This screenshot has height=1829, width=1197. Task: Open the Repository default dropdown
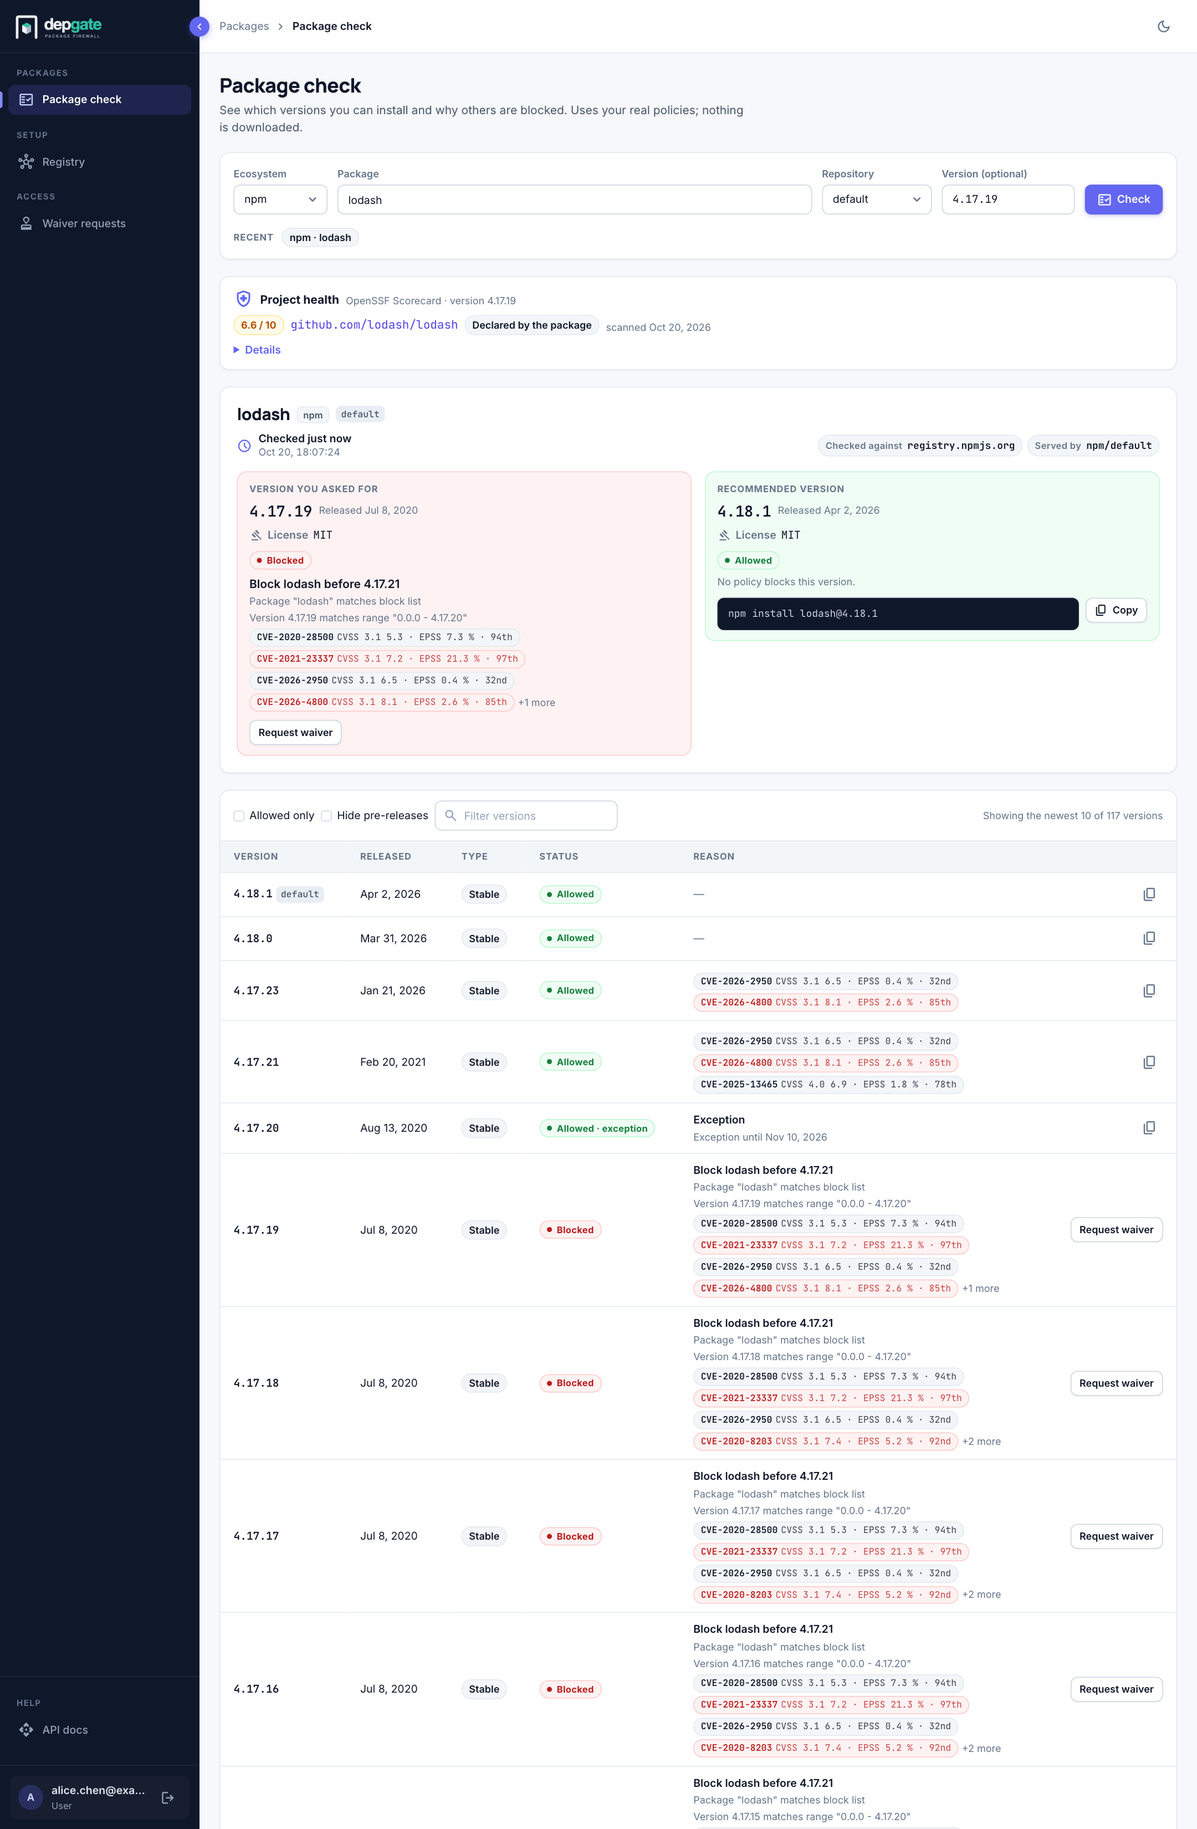877,199
